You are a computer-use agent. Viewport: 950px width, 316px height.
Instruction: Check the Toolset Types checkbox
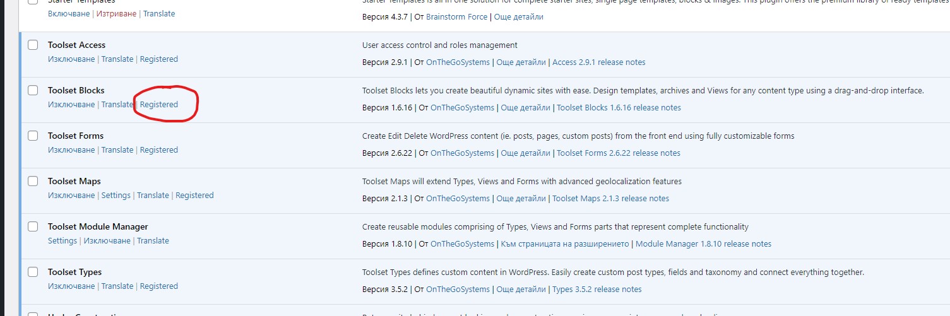(x=33, y=272)
